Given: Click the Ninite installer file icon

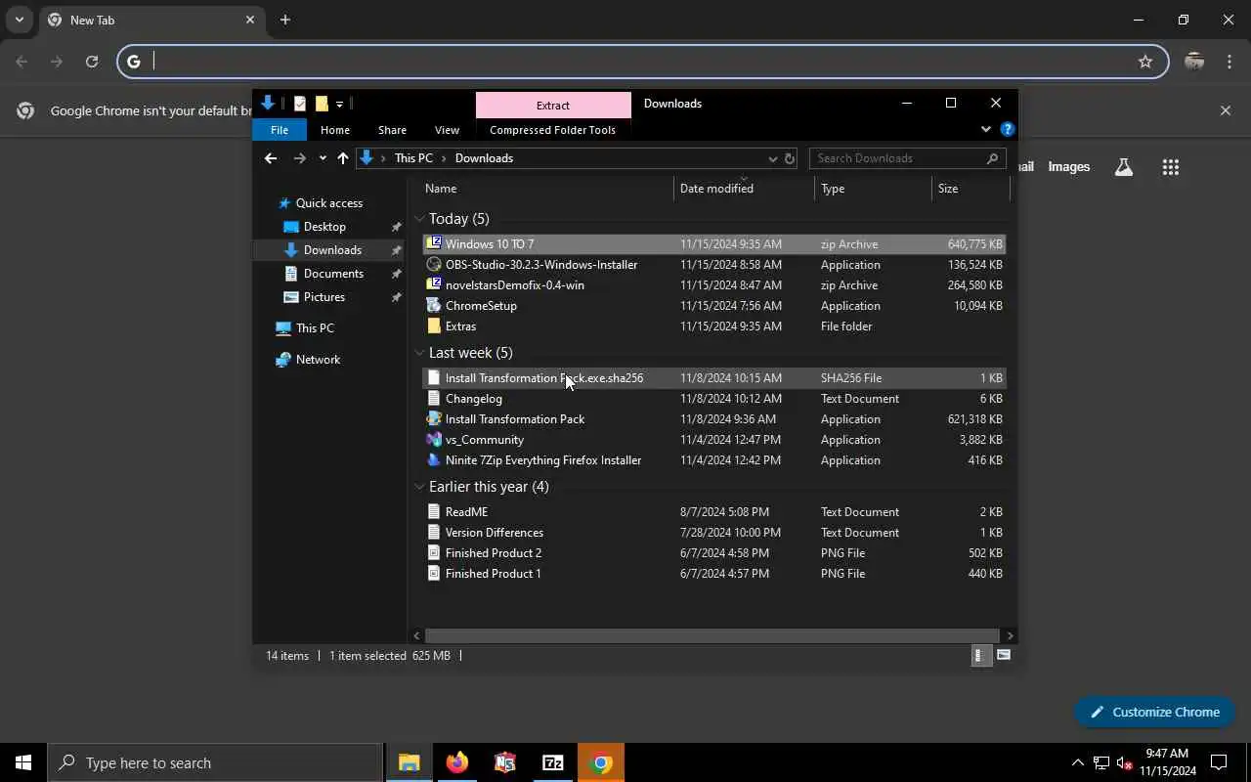Looking at the screenshot, I should [434, 459].
